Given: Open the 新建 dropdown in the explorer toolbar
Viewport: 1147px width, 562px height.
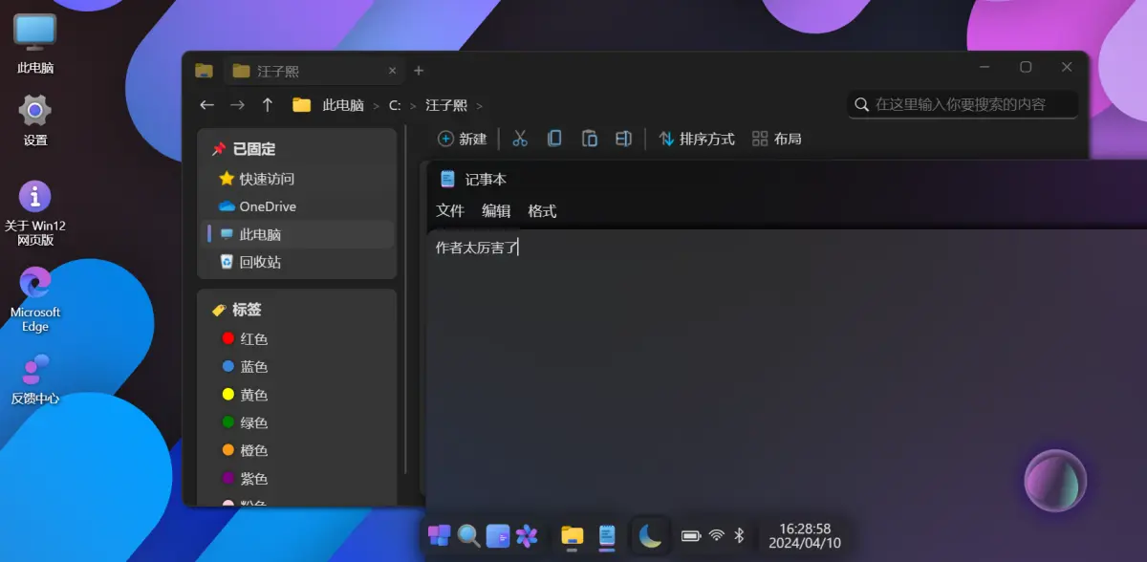Looking at the screenshot, I should (463, 139).
